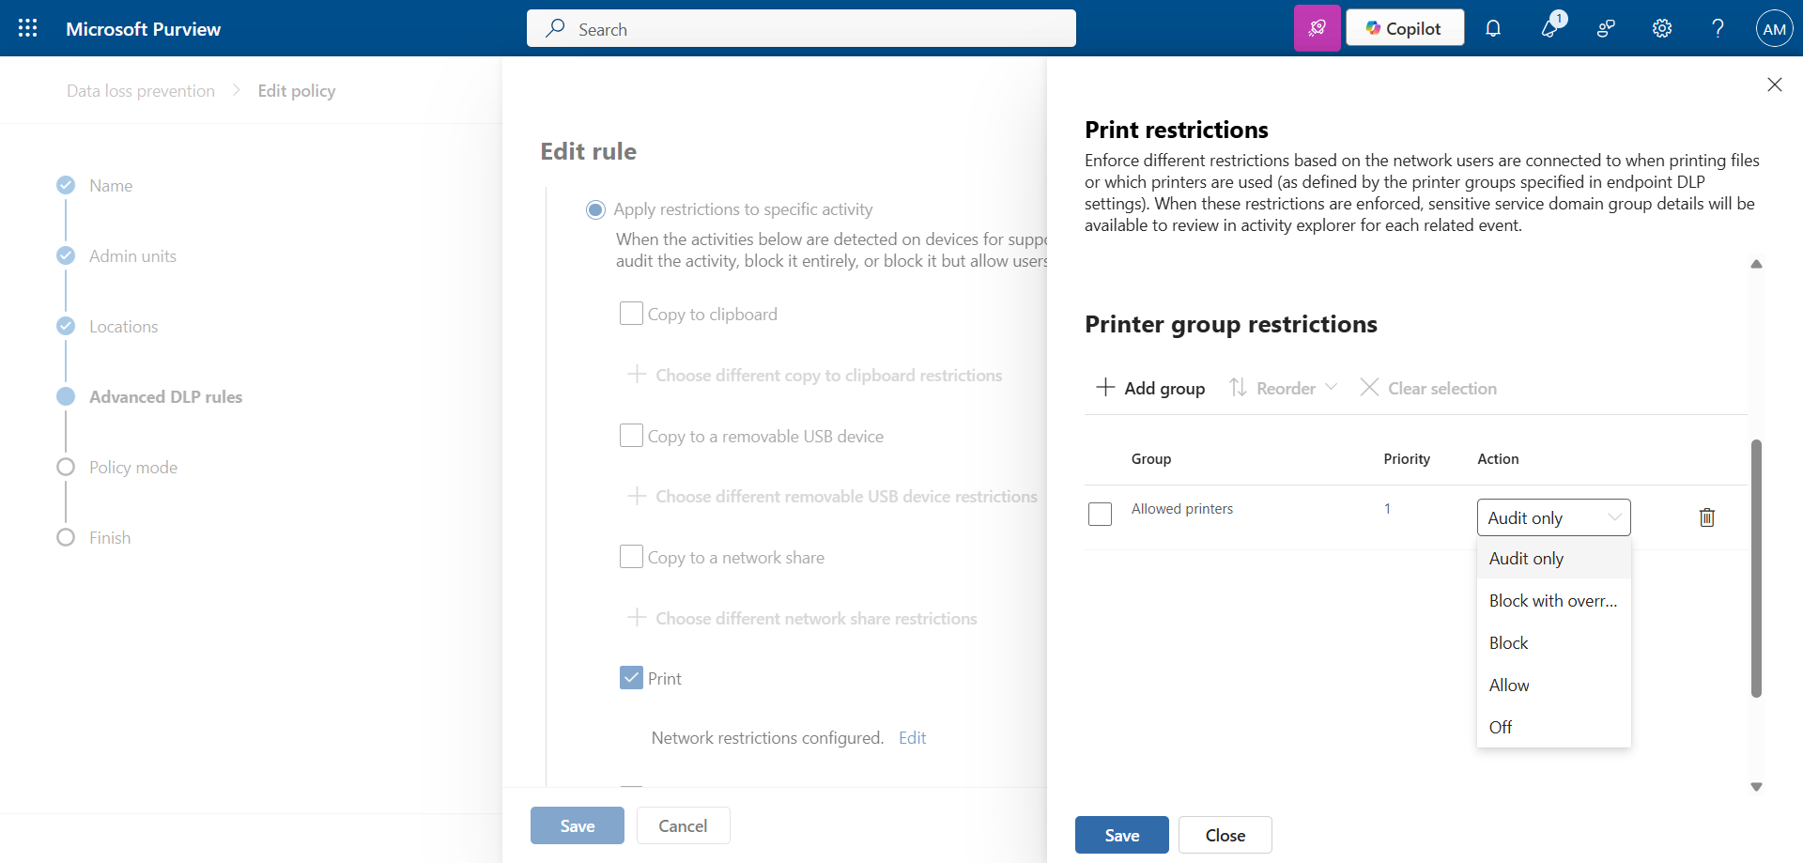
Task: Choose Block with override from action list
Action: click(x=1552, y=601)
